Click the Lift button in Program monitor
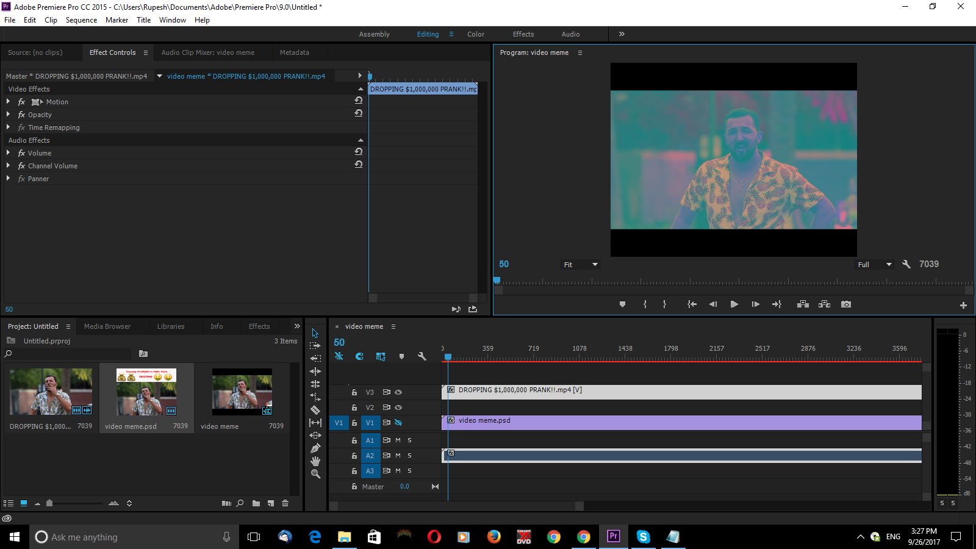Screen dimensions: 976x549 [x=803, y=304]
